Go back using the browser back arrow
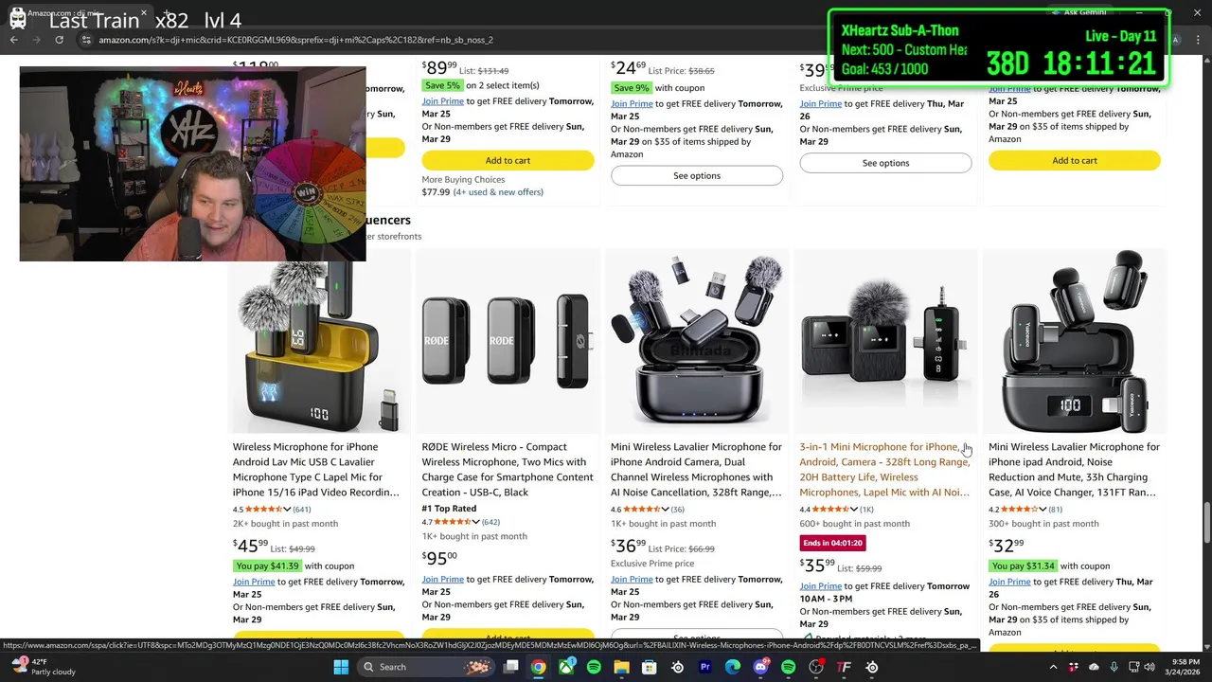The height and width of the screenshot is (682, 1212). coord(14,40)
